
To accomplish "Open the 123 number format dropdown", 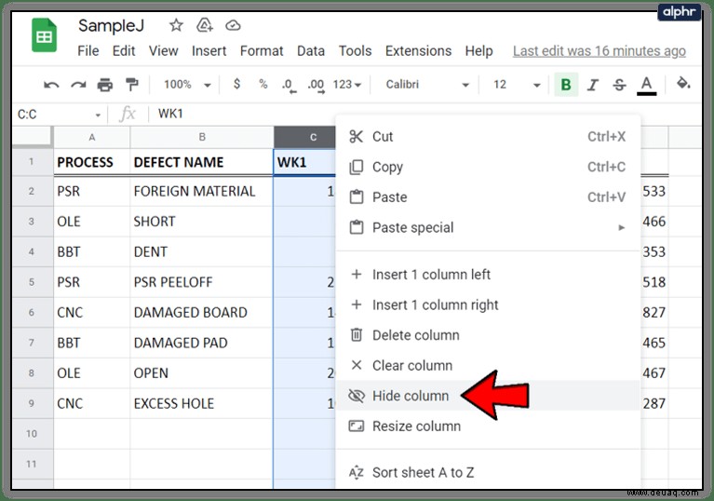I will tap(347, 85).
